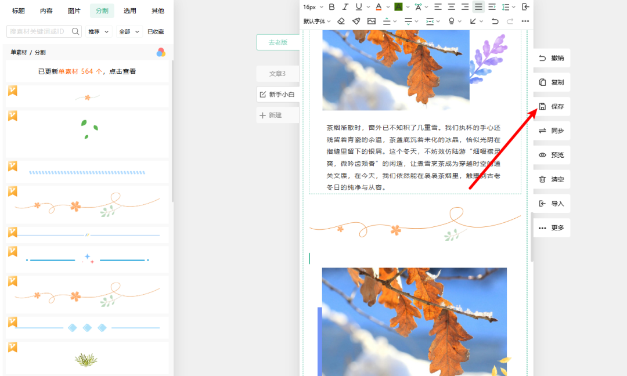The image size is (627, 376).
Task: Click the 新建 new article button
Action: (275, 115)
